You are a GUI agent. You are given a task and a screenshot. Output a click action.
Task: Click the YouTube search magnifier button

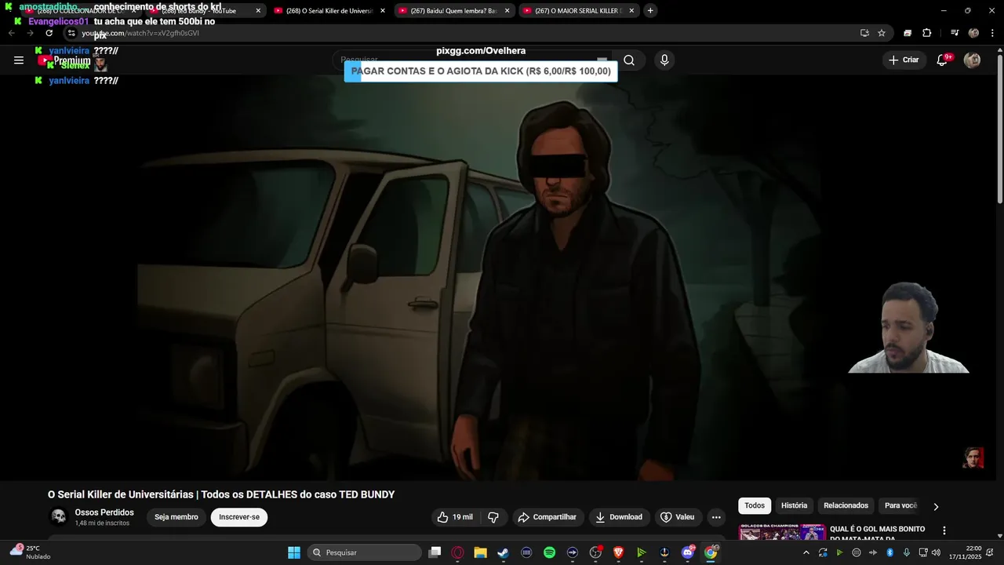629,60
